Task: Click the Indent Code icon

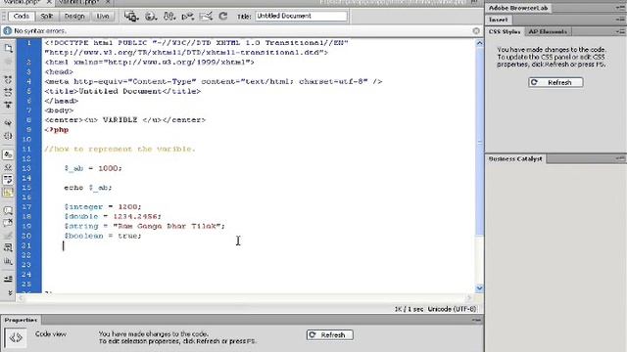Action: [8, 279]
